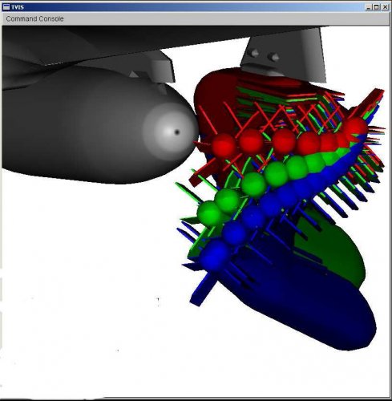Close the TVIS window
The width and height of the screenshot is (392, 401).
385,7
